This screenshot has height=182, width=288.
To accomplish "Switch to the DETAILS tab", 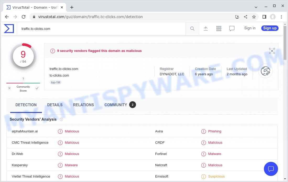I will [55, 105].
